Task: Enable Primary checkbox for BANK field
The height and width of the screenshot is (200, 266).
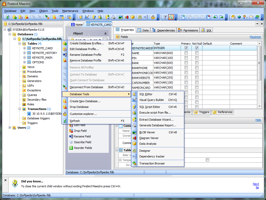Action: [x=186, y=63]
